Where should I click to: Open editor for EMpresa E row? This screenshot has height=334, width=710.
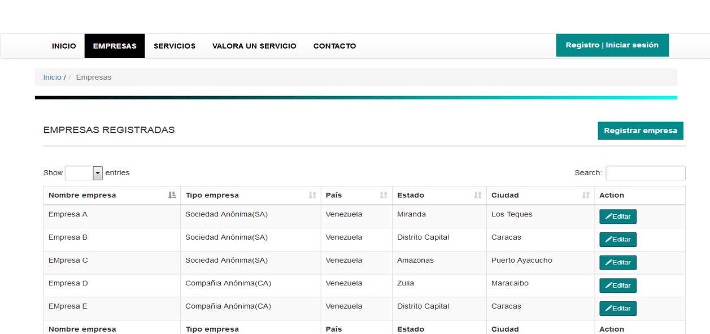point(617,309)
